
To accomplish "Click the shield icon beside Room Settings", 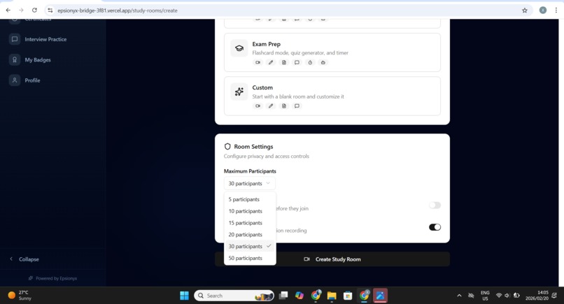I will click(227, 147).
